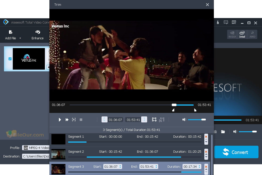The height and width of the screenshot is (175, 262).
Task: Click the Convert button
Action: pos(236,152)
